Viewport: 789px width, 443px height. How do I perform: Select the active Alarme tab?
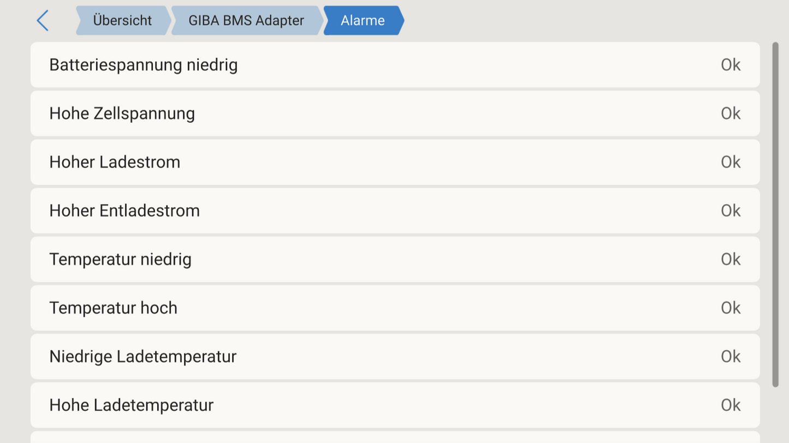[x=362, y=20]
